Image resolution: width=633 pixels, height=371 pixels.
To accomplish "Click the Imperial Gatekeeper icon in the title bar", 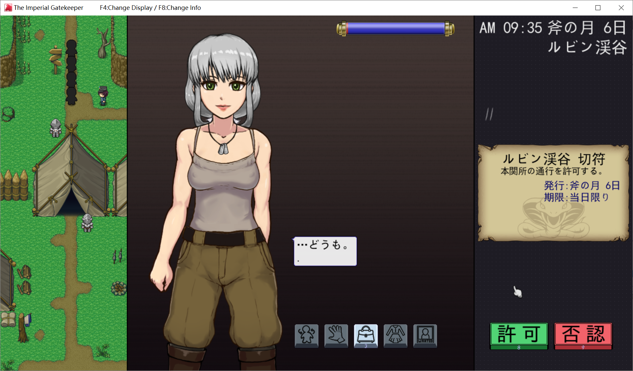I will 7,7.
